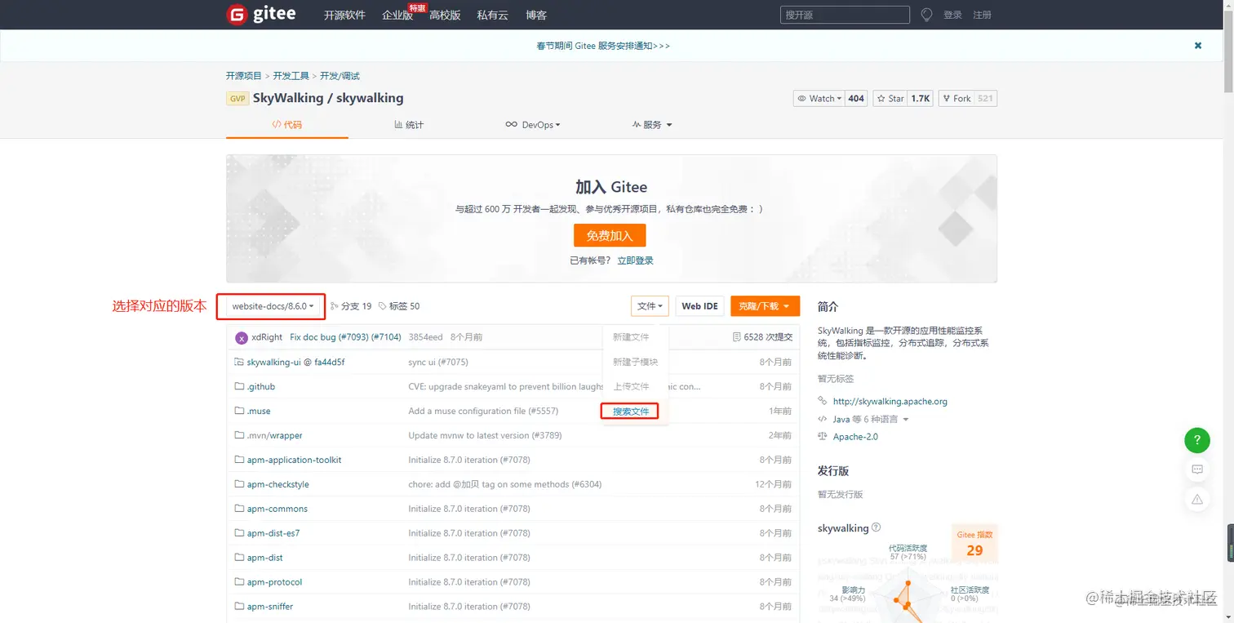Viewport: 1234px width, 623px height.
Task: Open Fix doc bug (#7093) commit
Action: pyautogui.click(x=345, y=337)
